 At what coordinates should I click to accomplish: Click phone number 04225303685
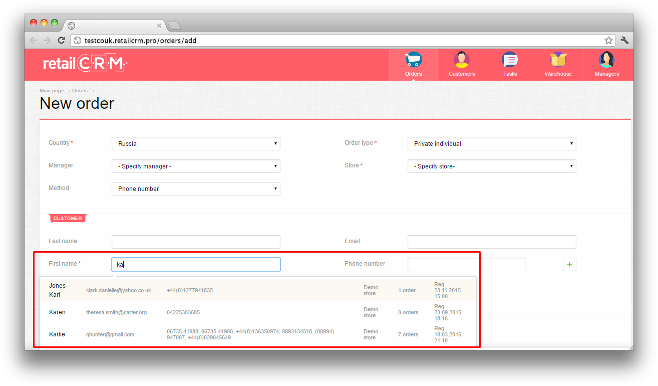(183, 312)
